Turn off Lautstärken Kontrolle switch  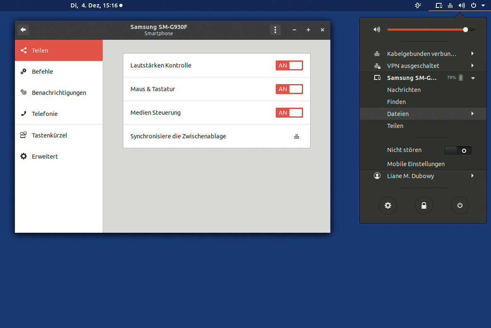click(x=289, y=65)
